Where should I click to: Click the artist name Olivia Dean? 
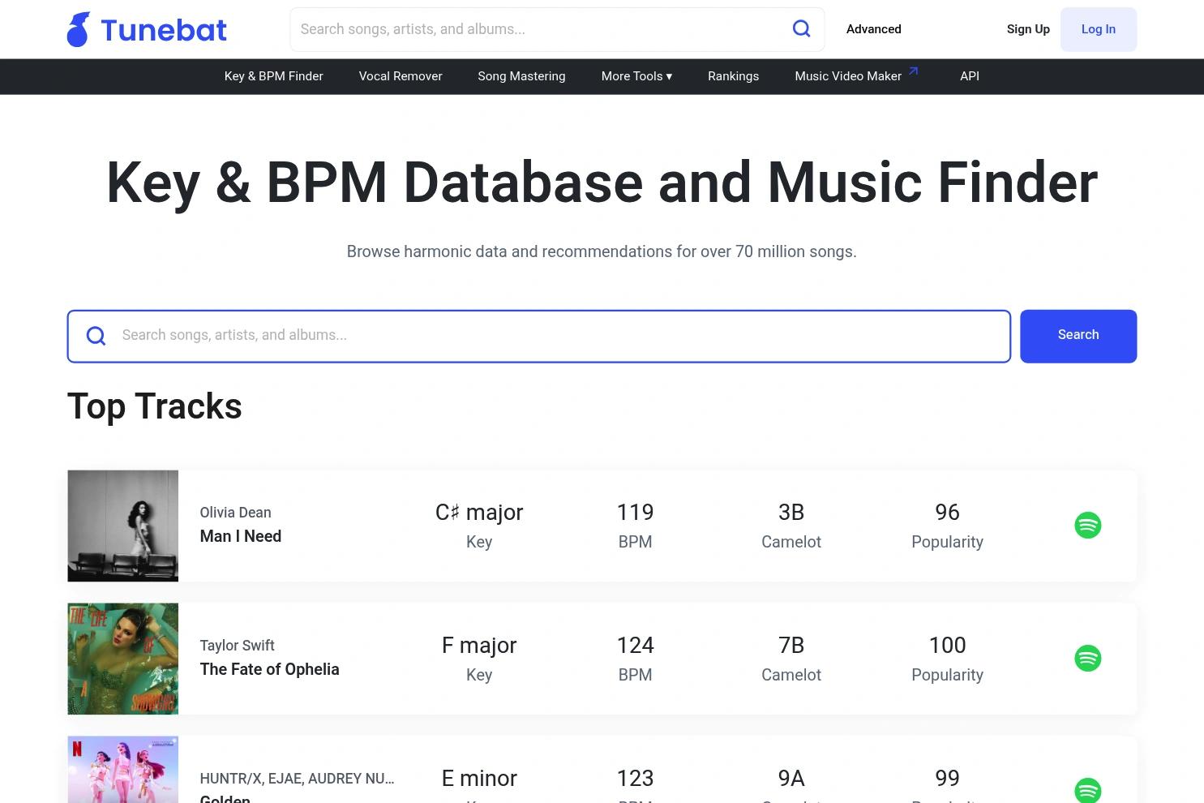[235, 513]
